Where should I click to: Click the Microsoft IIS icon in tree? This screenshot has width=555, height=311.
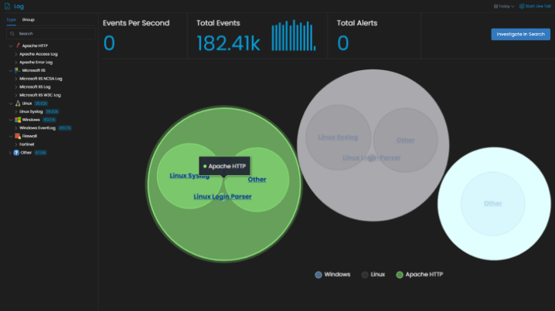tap(16, 70)
